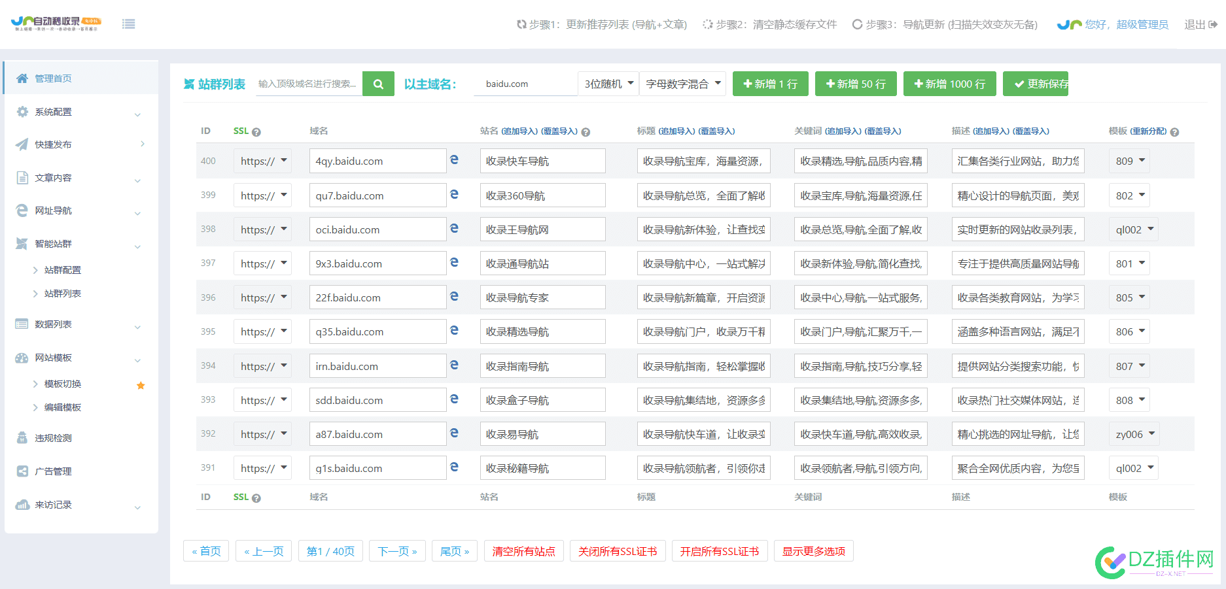Open 编辑模板 submenu item
Image resolution: width=1226 pixels, height=589 pixels.
pyautogui.click(x=63, y=407)
